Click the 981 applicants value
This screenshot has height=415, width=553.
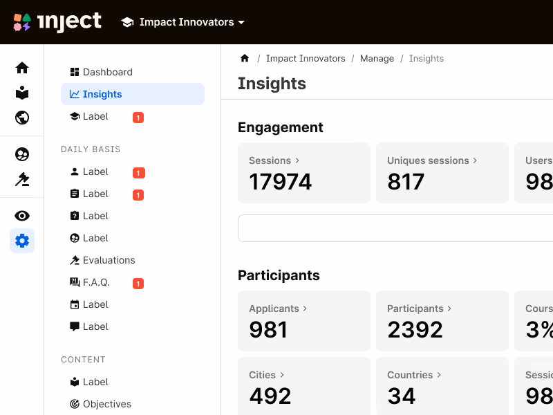coord(268,330)
